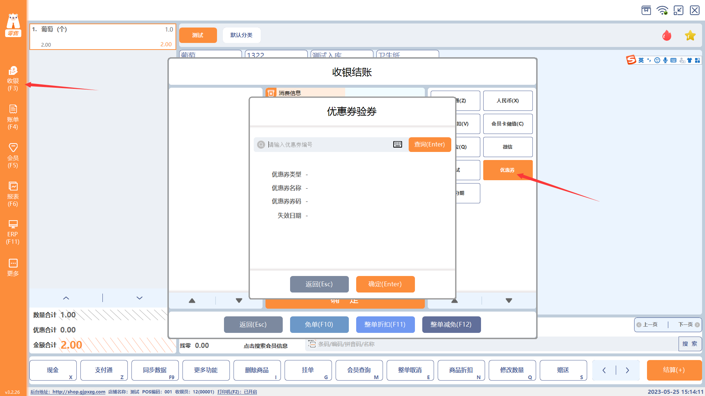Go to next function page arrow
Image resolution: width=705 pixels, height=396 pixels.
pos(628,370)
